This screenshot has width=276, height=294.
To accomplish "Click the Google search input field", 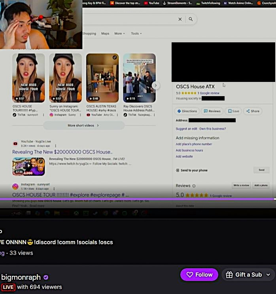I will point(129,19).
